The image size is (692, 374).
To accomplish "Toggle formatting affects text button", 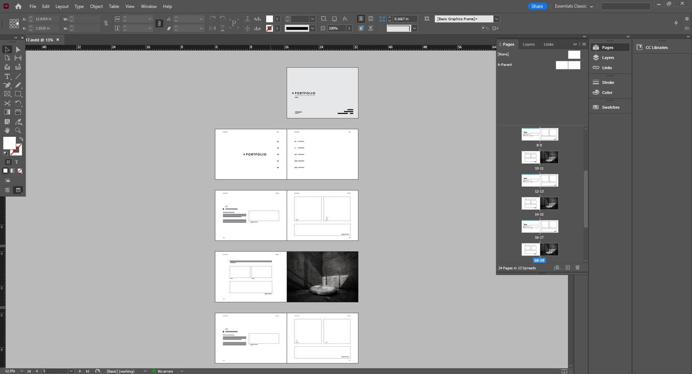I will coord(16,162).
